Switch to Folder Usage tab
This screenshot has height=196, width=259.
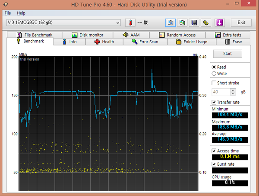pos(192,42)
